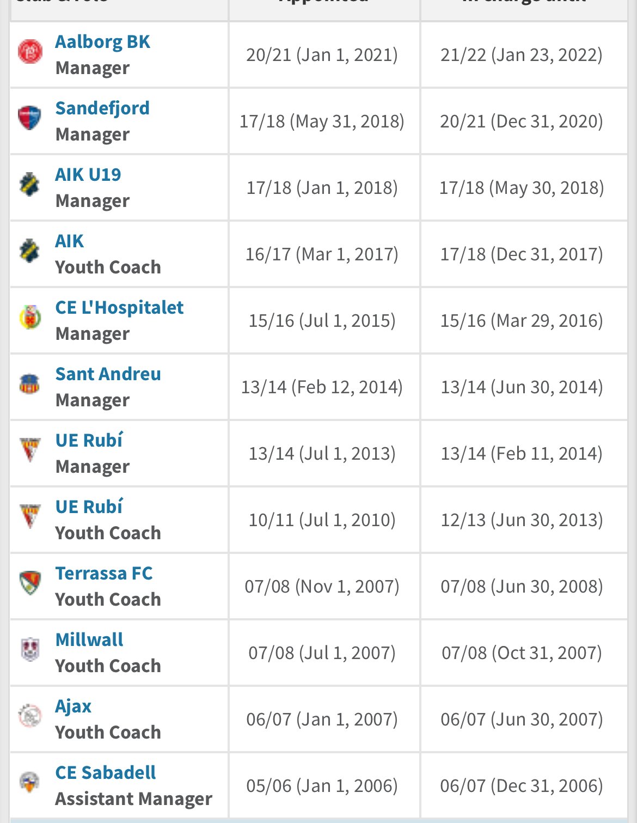Screen dimensions: 637x823
Task: Open the Aalborg BK club link
Action: click(x=102, y=42)
